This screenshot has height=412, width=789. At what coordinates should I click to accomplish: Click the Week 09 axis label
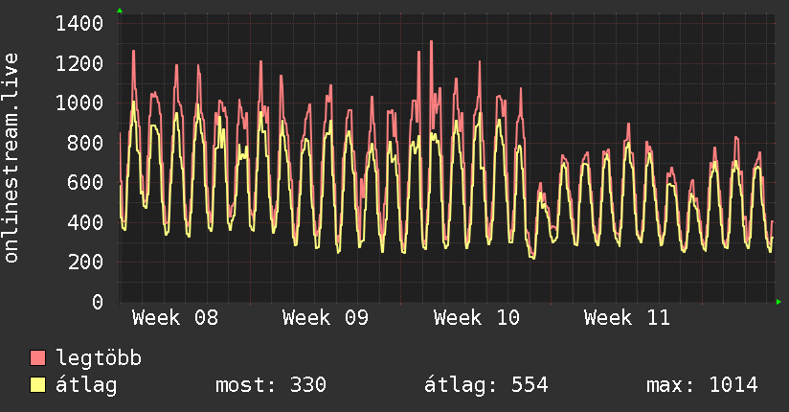click(x=326, y=318)
